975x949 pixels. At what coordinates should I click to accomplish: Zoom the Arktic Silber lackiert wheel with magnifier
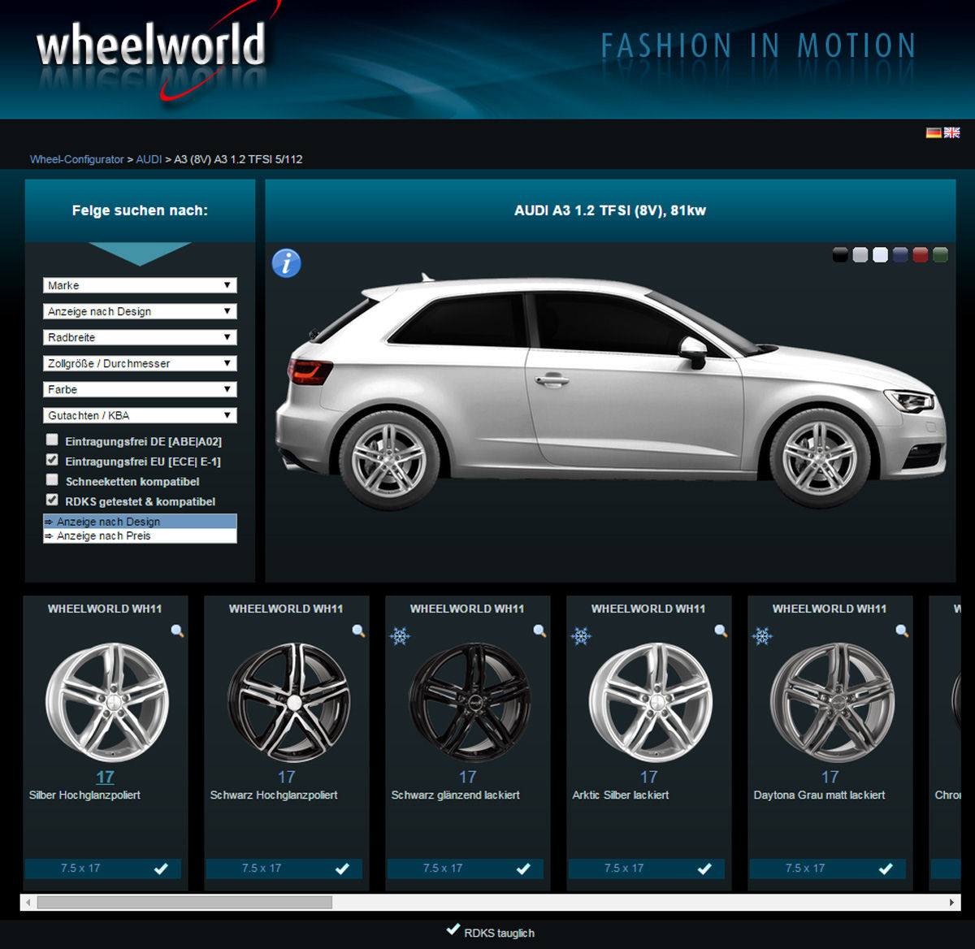[721, 631]
